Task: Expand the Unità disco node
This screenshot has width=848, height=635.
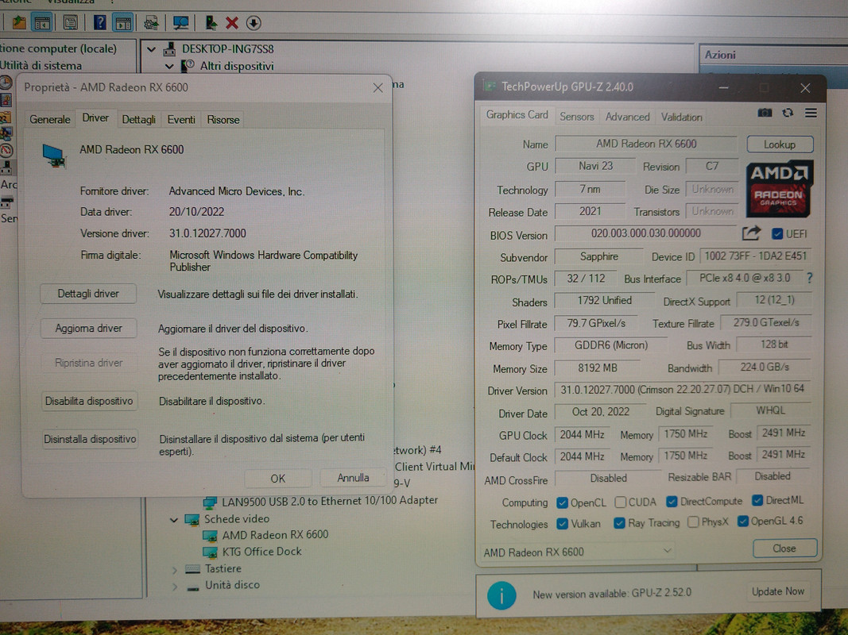Action: click(175, 587)
